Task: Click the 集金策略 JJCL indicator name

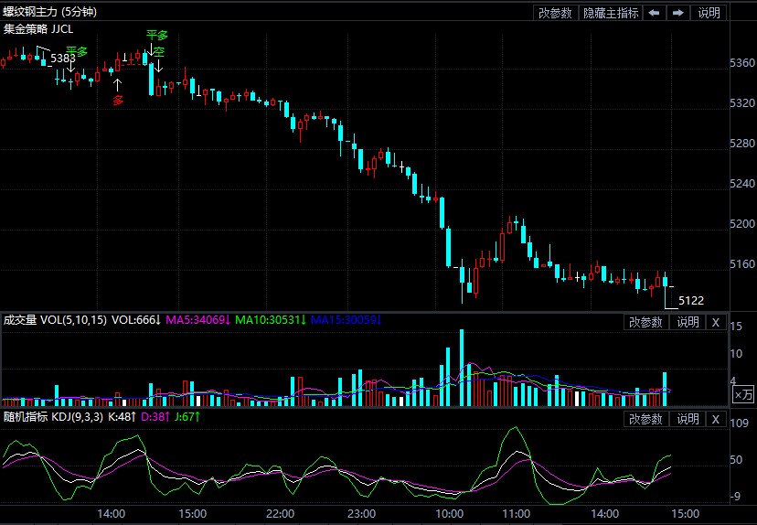Action: [x=38, y=28]
